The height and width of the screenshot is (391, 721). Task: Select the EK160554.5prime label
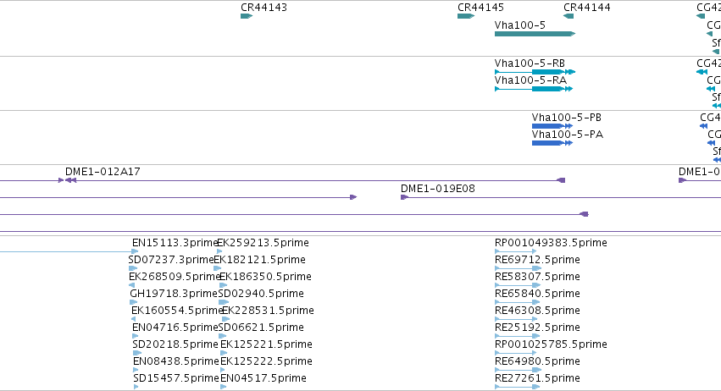coord(177,311)
